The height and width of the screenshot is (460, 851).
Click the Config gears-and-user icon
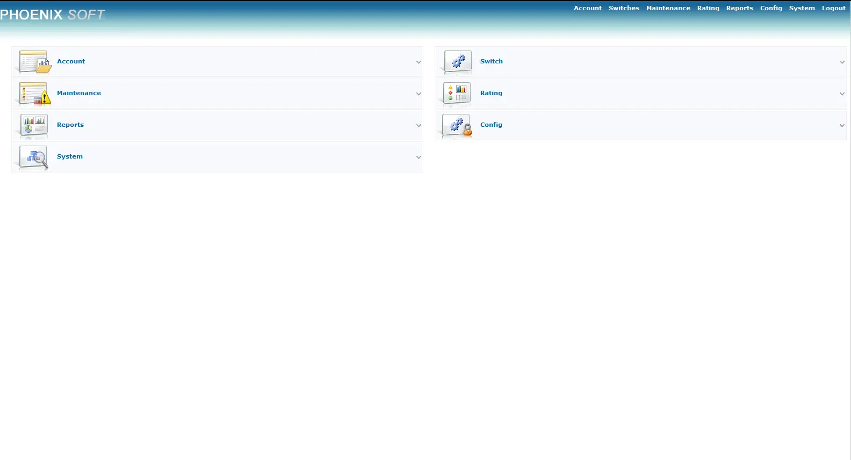point(457,125)
